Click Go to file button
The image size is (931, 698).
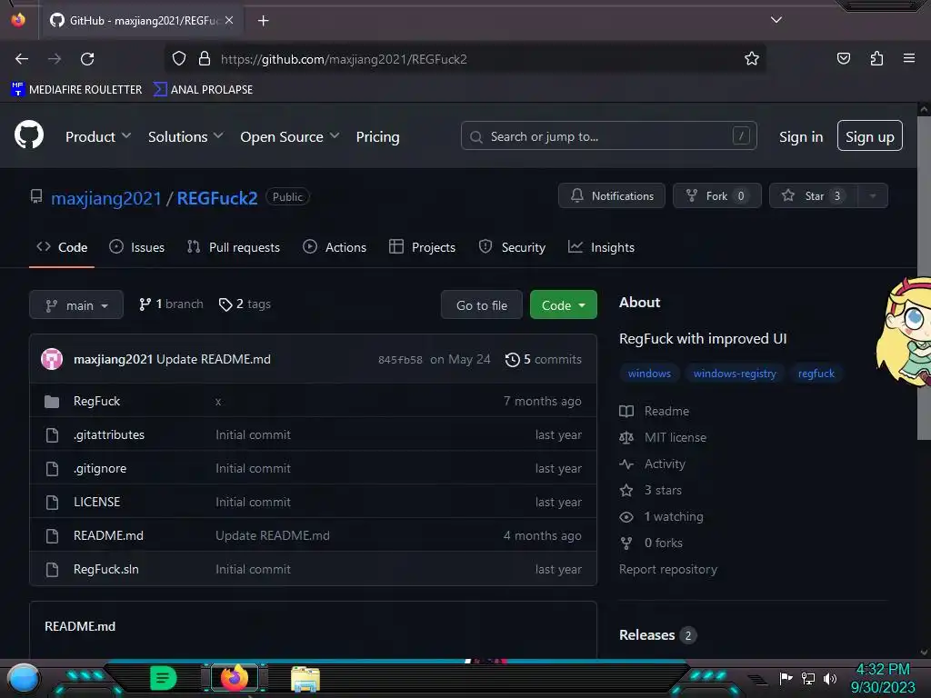(482, 305)
